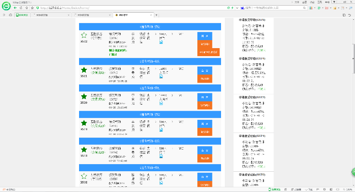Click the green lightning speed icon

click(232, 8)
